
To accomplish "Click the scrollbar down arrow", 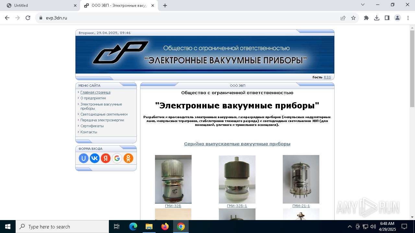I will tap(412, 217).
